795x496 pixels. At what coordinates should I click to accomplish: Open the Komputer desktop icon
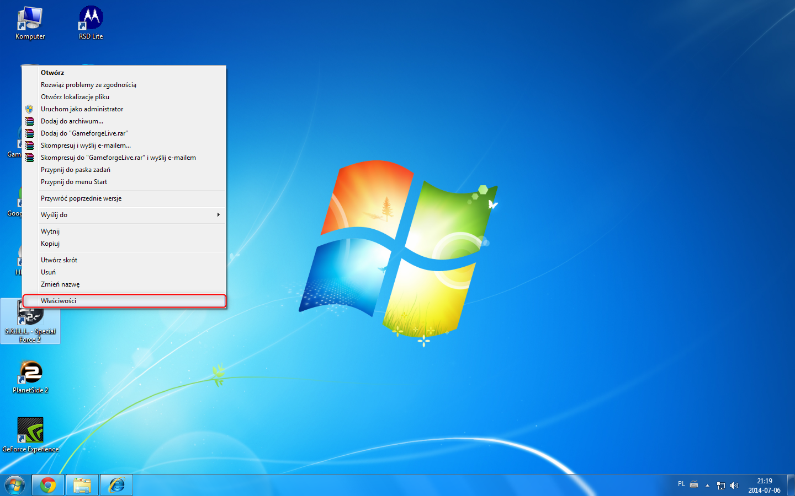click(30, 23)
